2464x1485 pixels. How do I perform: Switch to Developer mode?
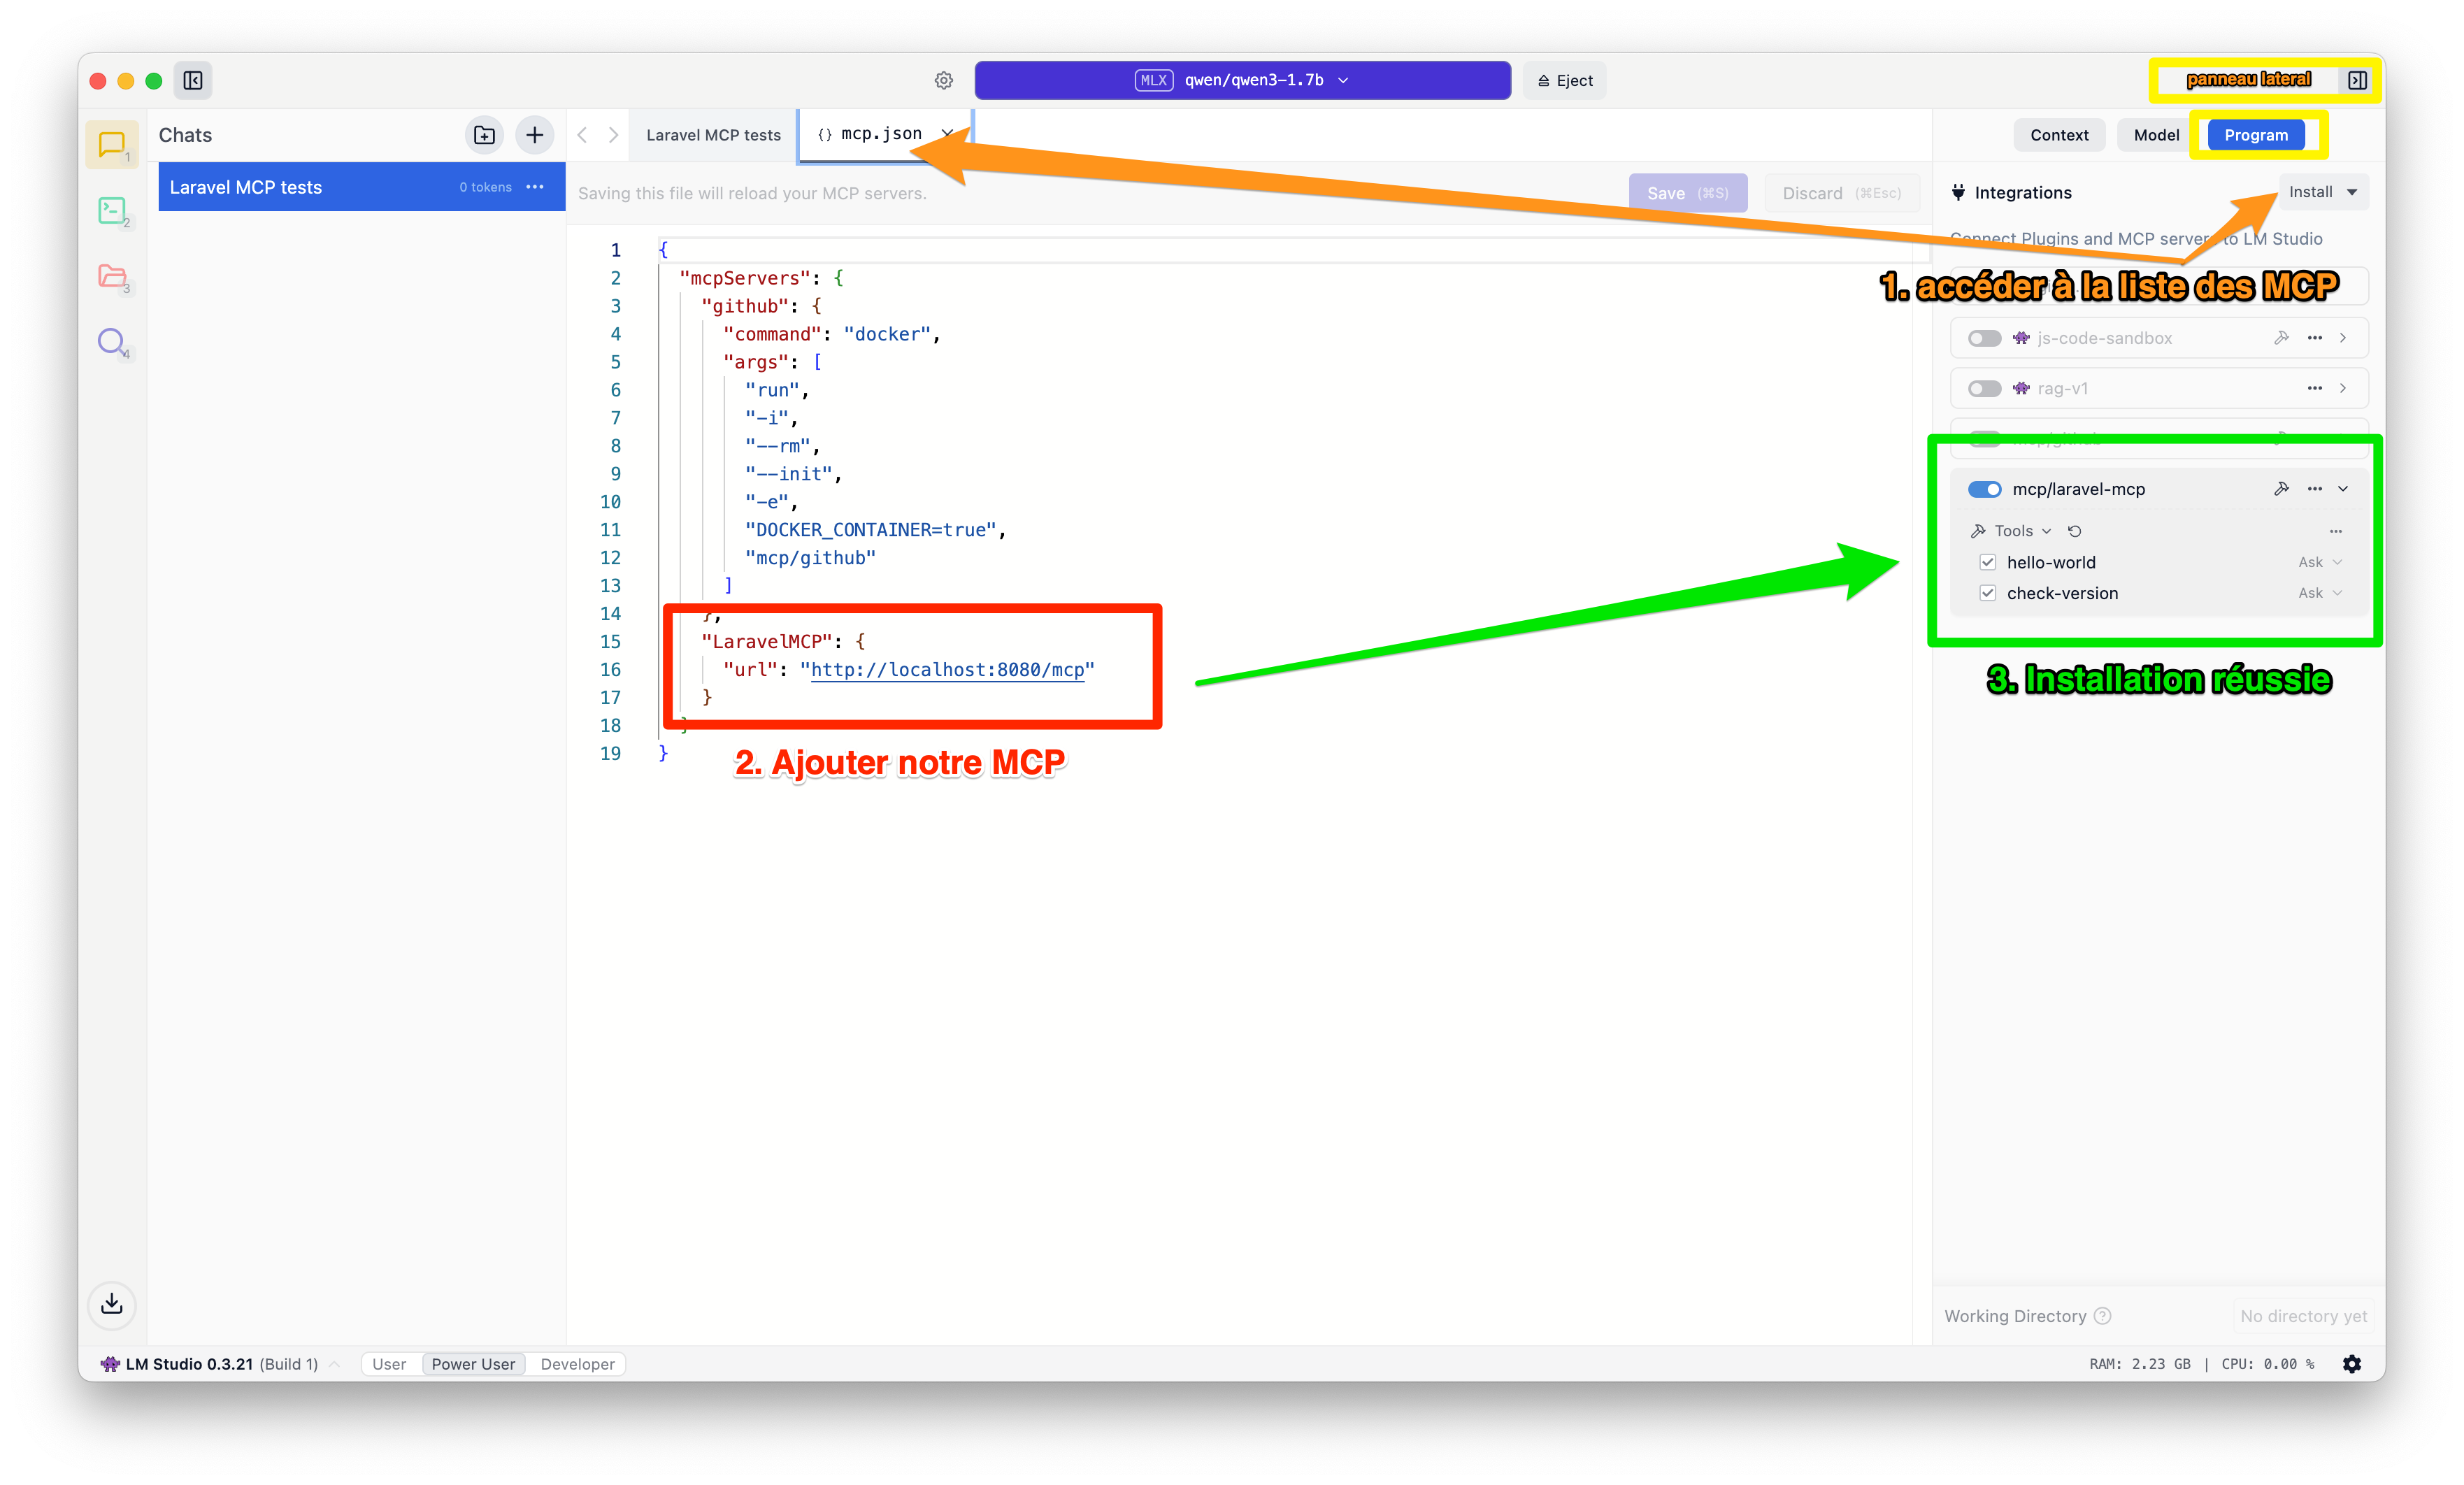coord(577,1364)
